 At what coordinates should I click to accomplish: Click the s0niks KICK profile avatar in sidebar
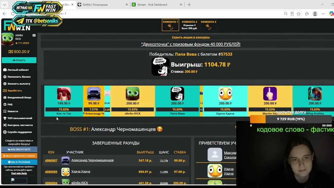tap(8, 39)
